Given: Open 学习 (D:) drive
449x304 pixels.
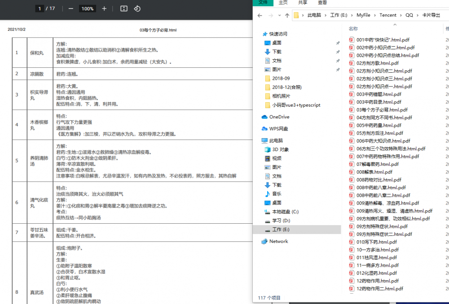Looking at the screenshot, I should 281,221.
